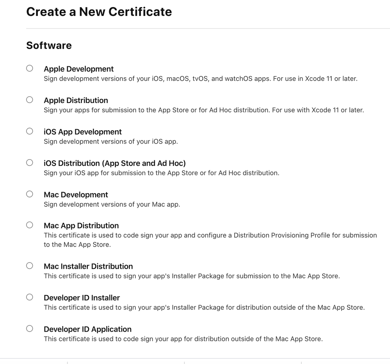The width and height of the screenshot is (390, 364).
Task: Enable the Mac Development radio button
Action: click(x=30, y=194)
